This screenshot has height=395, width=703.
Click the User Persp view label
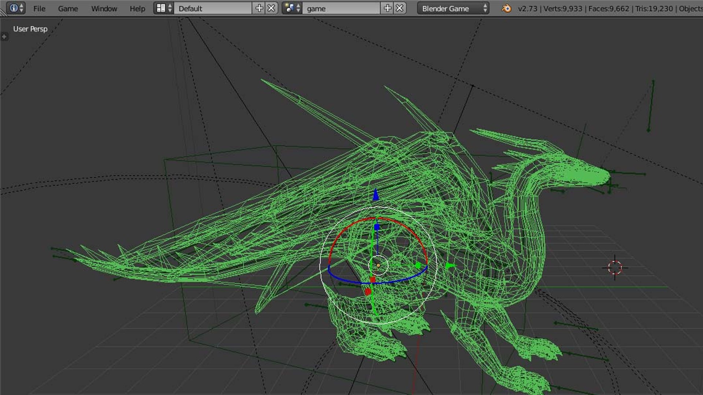[30, 29]
